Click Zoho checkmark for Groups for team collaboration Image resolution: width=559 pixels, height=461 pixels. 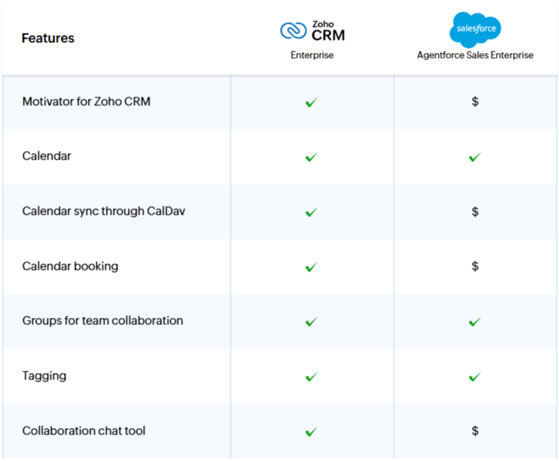click(311, 322)
